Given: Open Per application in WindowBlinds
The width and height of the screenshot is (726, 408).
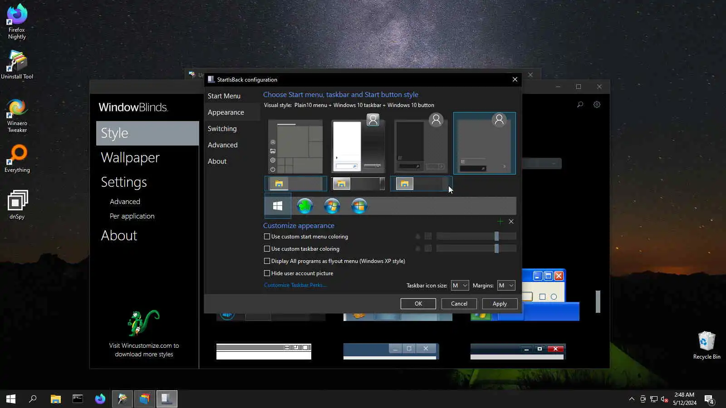Looking at the screenshot, I should point(132,216).
